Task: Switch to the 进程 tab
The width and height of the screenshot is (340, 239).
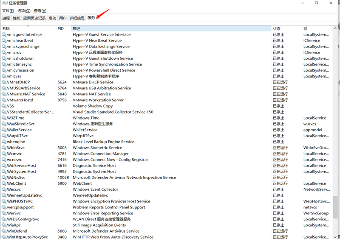Action: 6,18
